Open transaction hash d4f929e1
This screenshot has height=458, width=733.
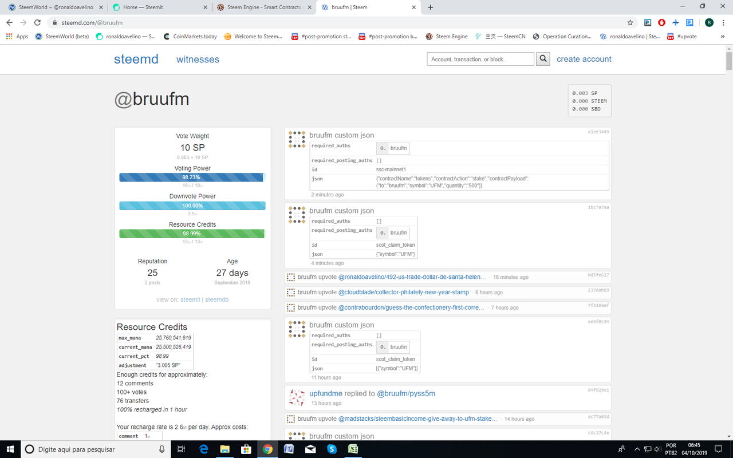point(598,390)
